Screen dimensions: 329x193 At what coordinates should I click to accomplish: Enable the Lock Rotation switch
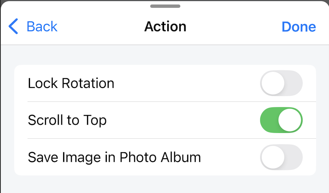[x=281, y=83]
